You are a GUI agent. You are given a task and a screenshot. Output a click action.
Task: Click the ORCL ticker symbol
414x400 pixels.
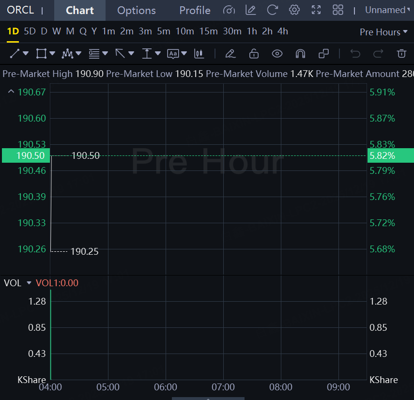point(20,10)
